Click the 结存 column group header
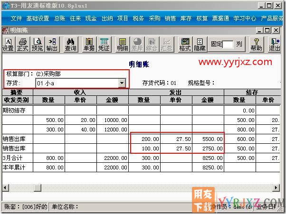Viewport: 286px width, 214px height. pyautogui.click(x=252, y=93)
